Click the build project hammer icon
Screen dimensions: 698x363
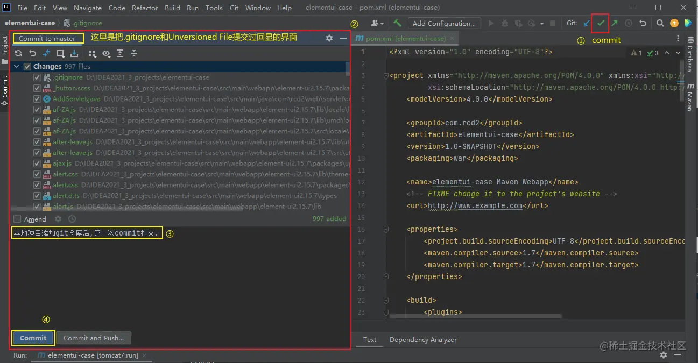(x=397, y=23)
